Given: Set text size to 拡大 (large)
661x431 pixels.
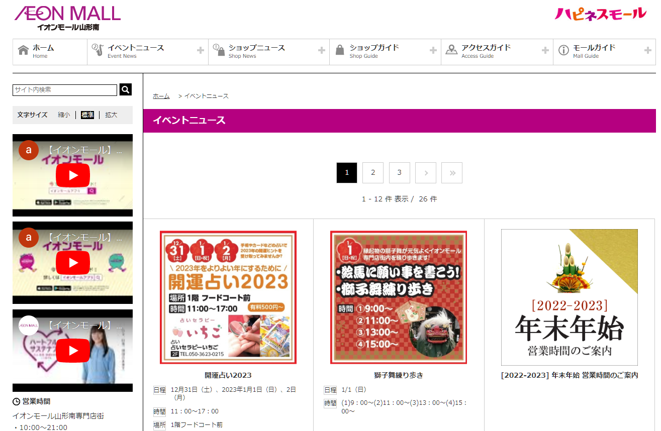Looking at the screenshot, I should pos(111,115).
